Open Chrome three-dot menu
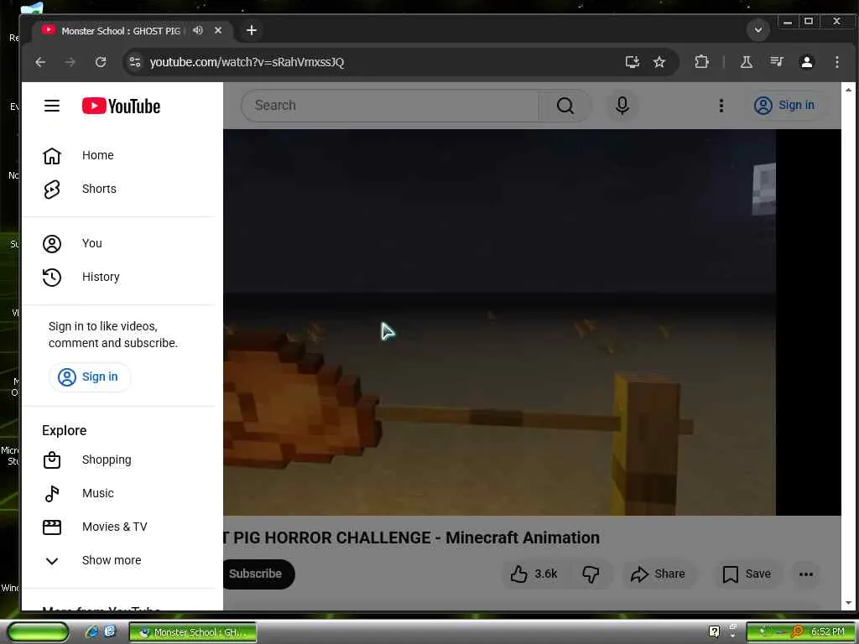Image resolution: width=859 pixels, height=644 pixels. 837,62
